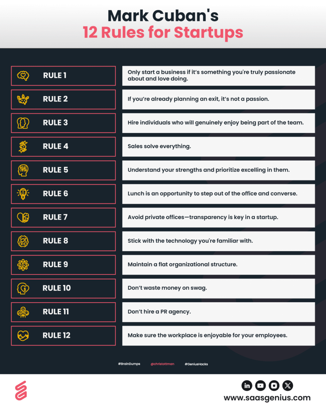
Task: Click the gear icon beside RULE 9
Action: pyautogui.click(x=23, y=264)
